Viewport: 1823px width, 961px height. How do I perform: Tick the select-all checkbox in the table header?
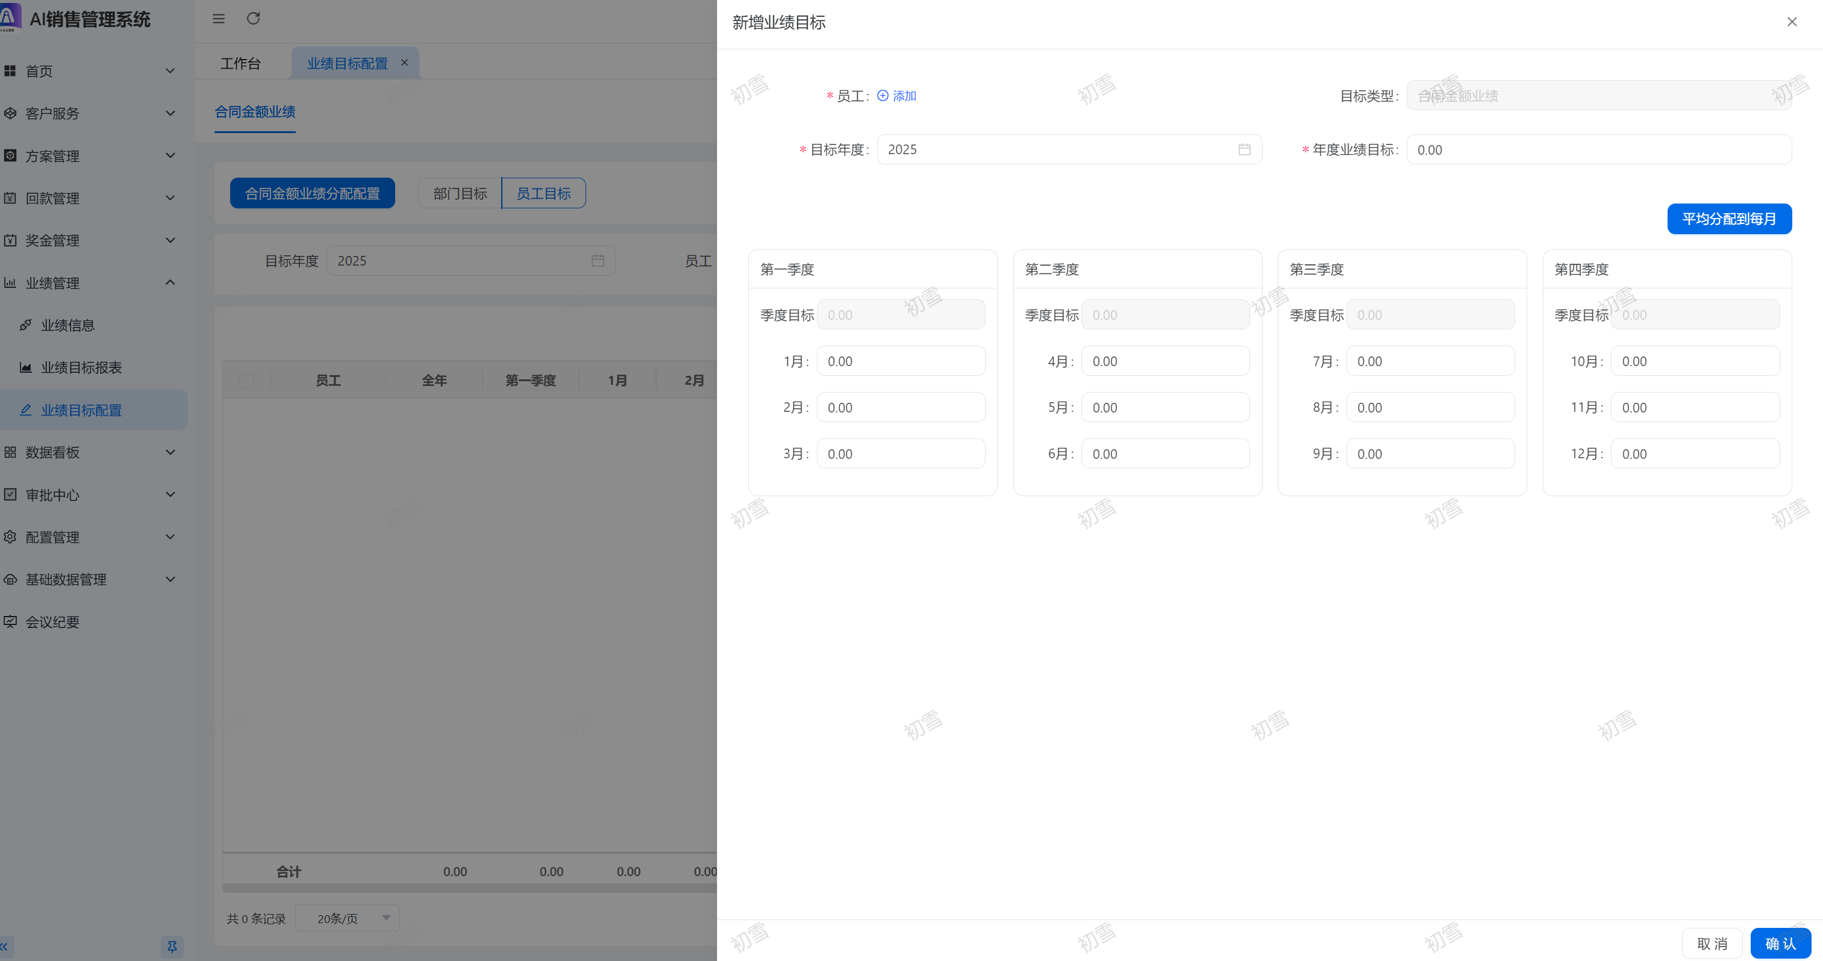point(246,381)
